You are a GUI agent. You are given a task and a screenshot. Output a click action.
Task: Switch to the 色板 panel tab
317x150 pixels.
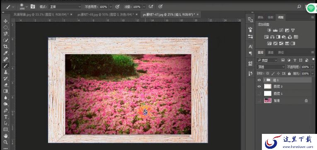271,17
